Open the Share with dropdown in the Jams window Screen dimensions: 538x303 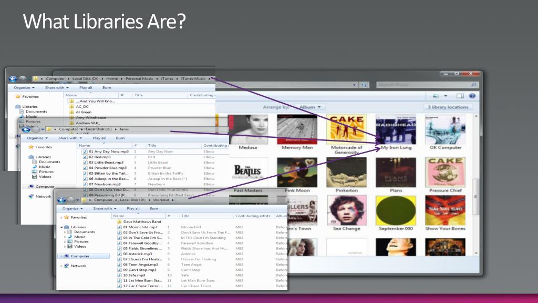click(x=70, y=138)
